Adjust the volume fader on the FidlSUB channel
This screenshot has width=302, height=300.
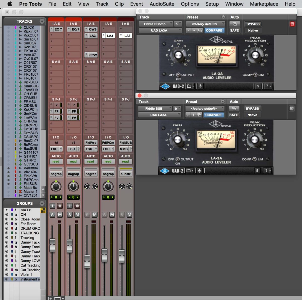point(122,256)
